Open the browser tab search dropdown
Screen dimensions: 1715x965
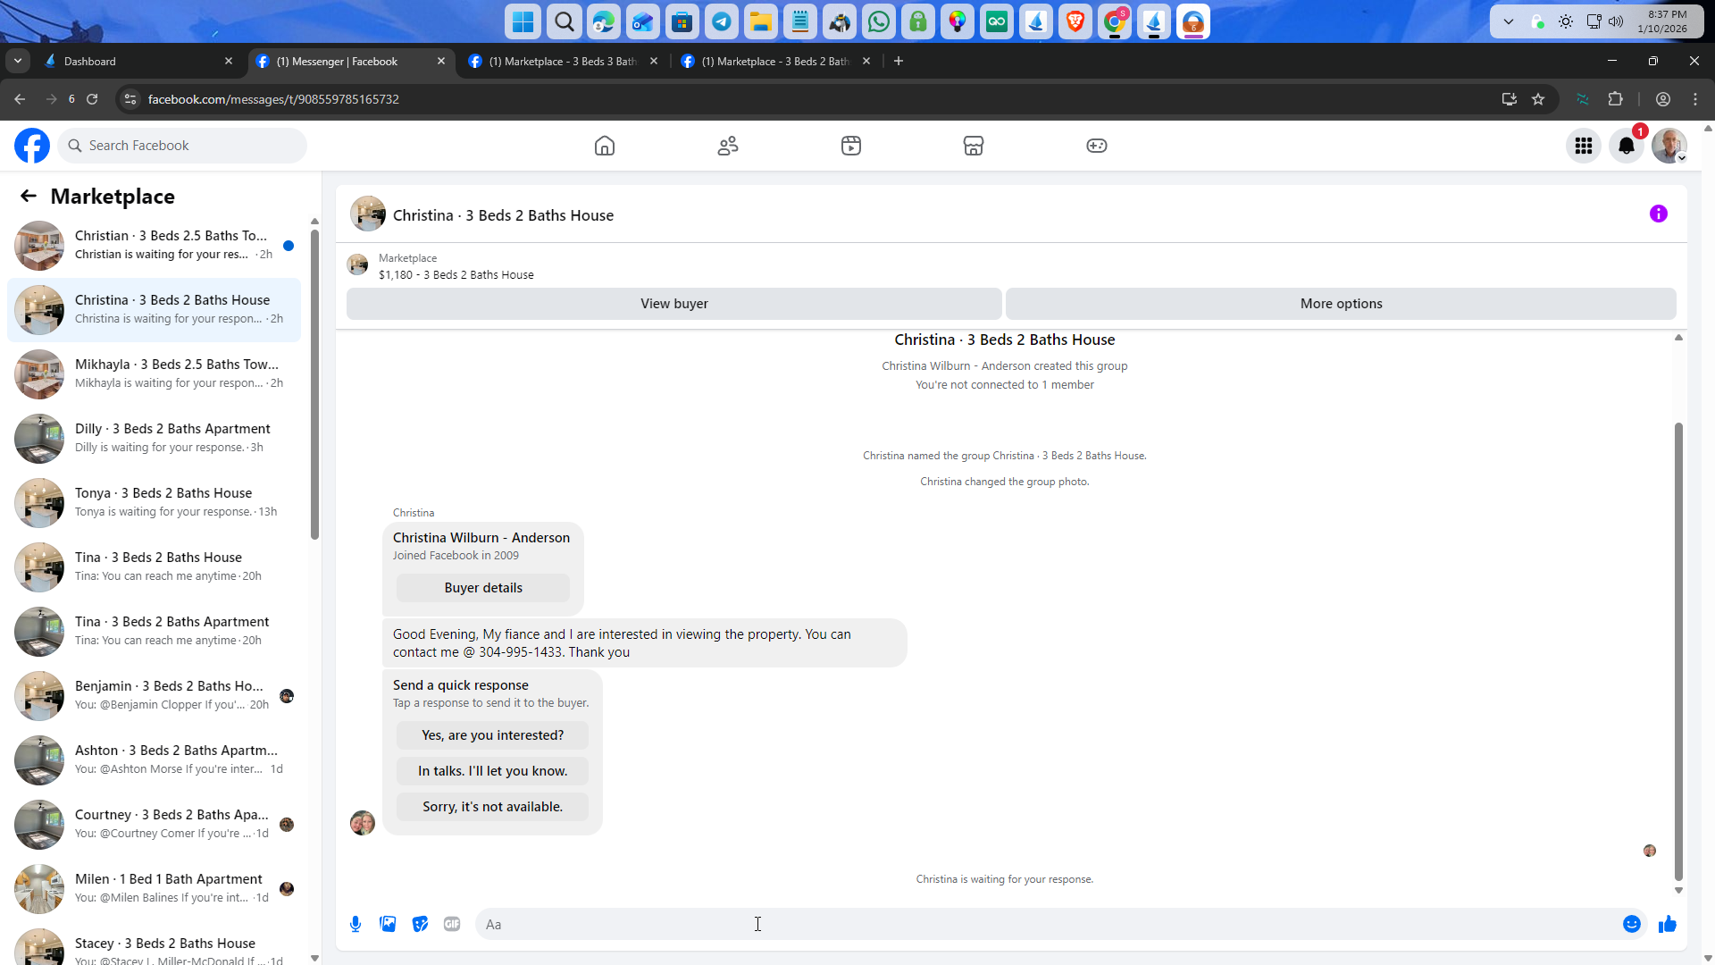tap(18, 61)
